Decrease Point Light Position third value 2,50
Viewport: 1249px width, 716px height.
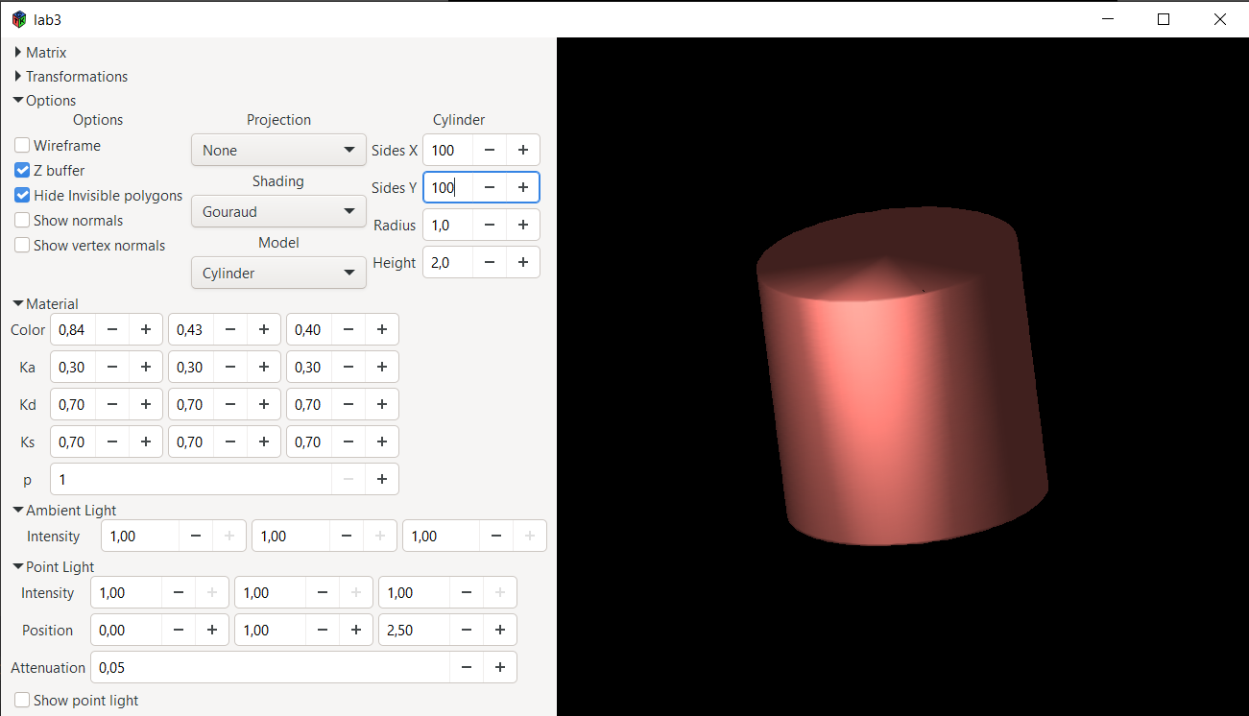(467, 630)
